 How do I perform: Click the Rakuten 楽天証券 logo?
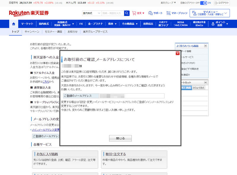click(x=29, y=13)
